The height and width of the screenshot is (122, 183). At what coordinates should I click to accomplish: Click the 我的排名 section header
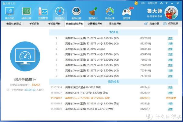113,82
